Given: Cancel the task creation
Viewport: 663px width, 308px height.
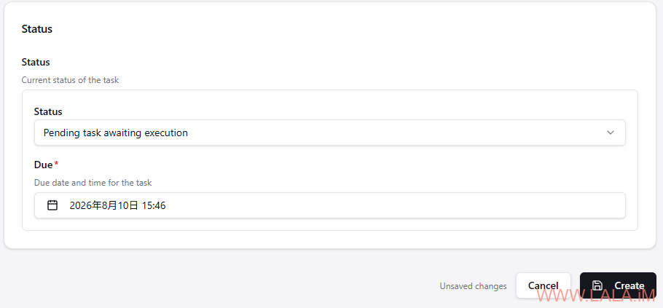Looking at the screenshot, I should click(x=544, y=285).
